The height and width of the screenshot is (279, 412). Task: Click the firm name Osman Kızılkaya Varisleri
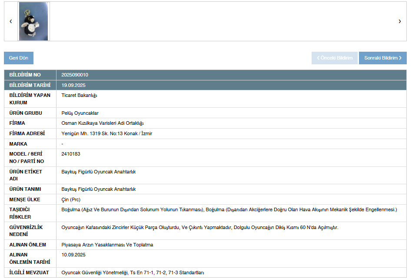[x=102, y=123]
